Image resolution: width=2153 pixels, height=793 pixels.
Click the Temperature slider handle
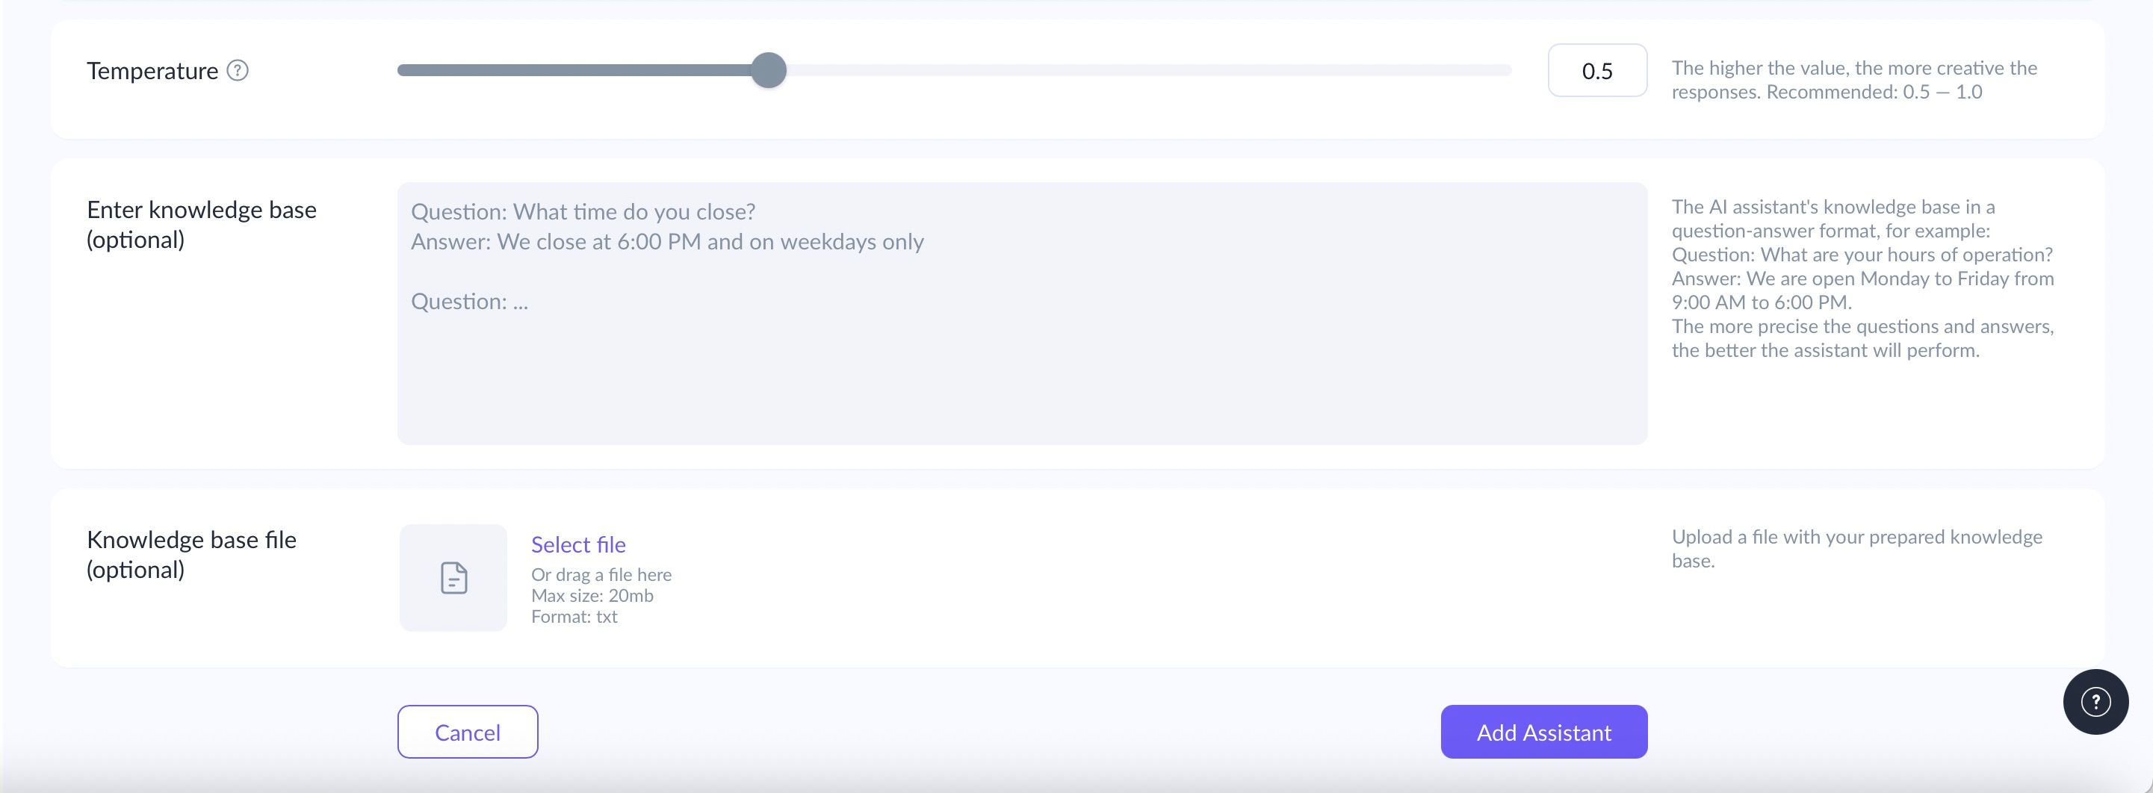pyautogui.click(x=768, y=70)
